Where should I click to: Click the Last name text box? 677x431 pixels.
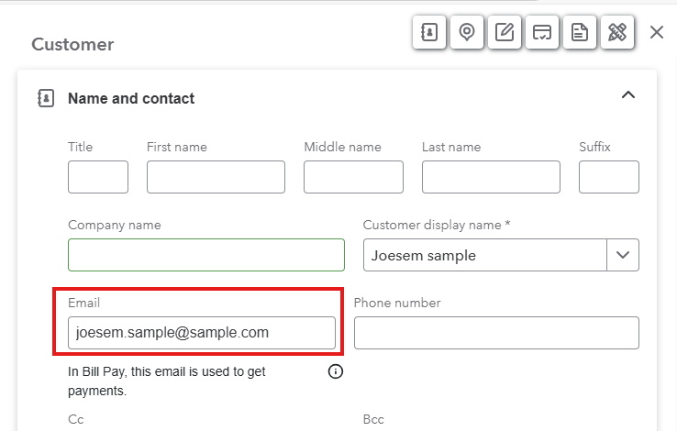(491, 177)
